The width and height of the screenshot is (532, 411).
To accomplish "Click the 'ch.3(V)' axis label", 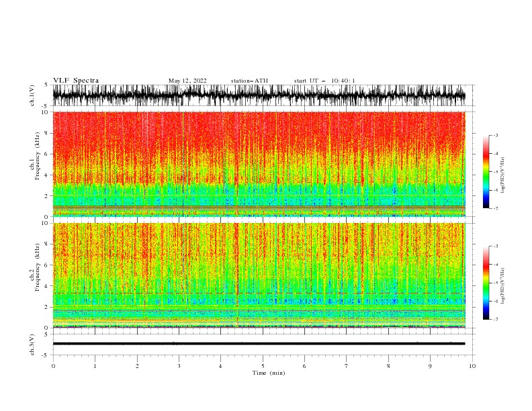I will coord(32,345).
